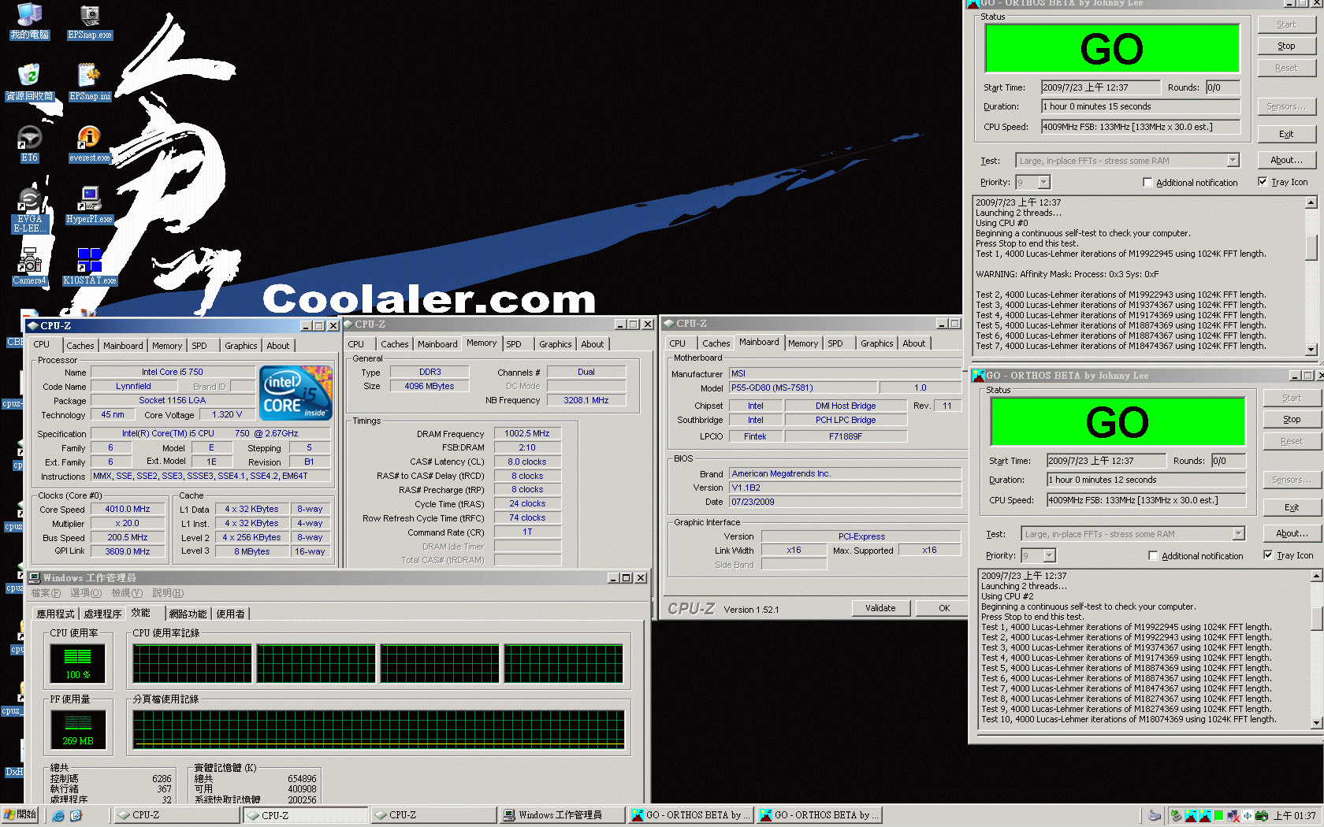Image resolution: width=1324 pixels, height=827 pixels.
Task: Click the NB Frequency value 3208.1 MHz
Action: (x=586, y=401)
